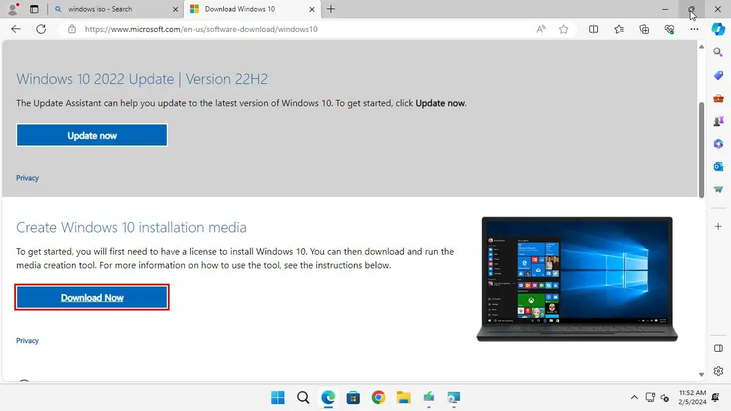Close the 'Download Windows 10' tab
The width and height of the screenshot is (731, 411).
point(311,9)
